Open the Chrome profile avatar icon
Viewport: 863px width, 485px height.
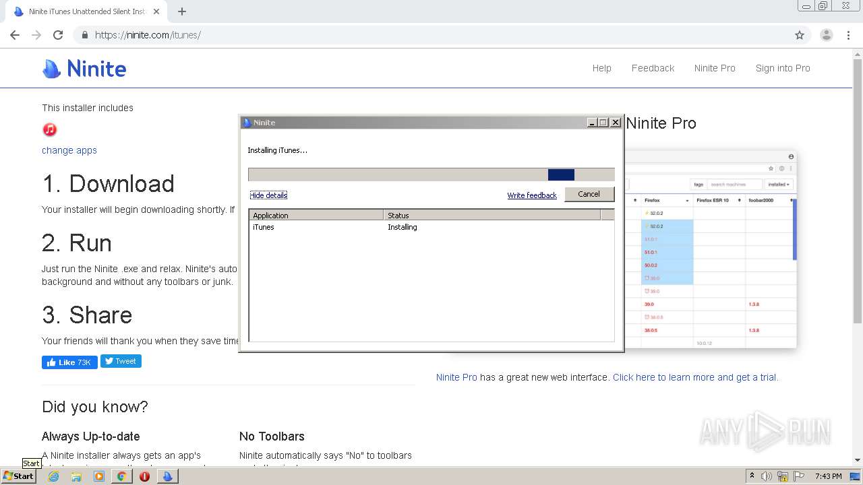[827, 35]
